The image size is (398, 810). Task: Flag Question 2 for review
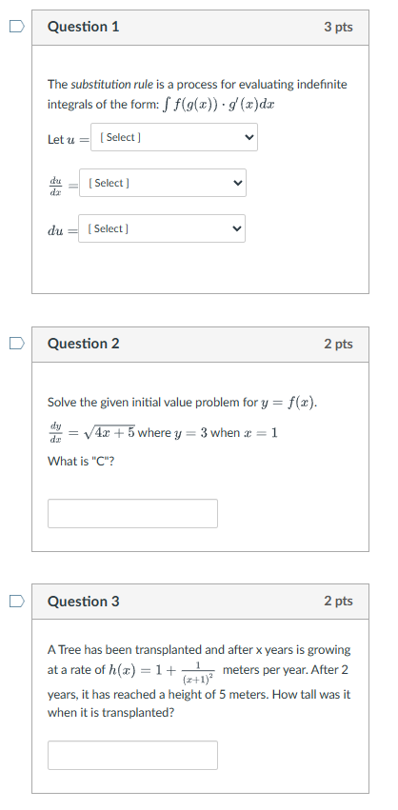(x=17, y=343)
